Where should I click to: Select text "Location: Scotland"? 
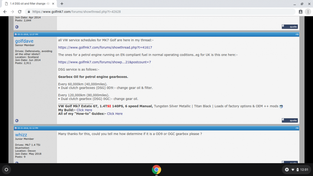click(27, 57)
